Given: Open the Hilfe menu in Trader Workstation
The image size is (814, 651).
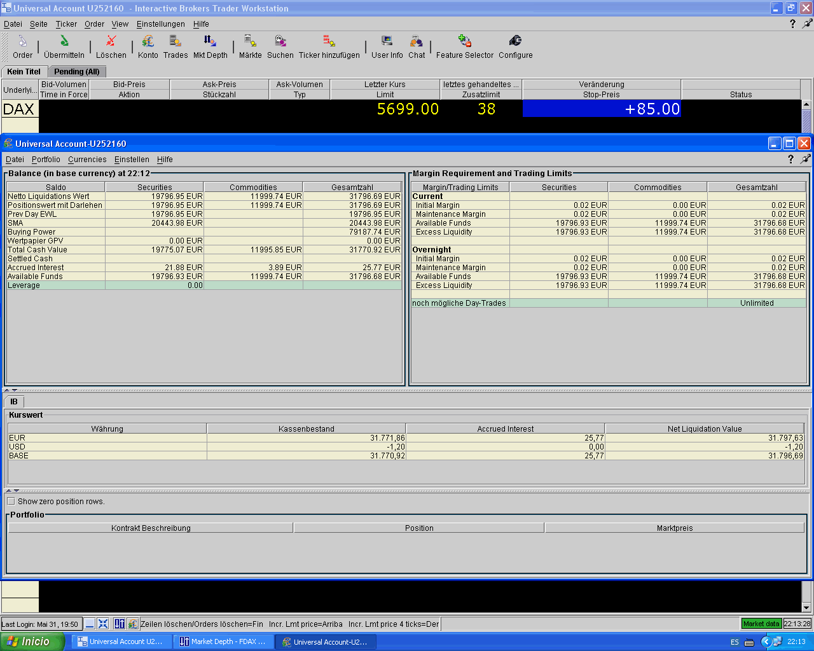Looking at the screenshot, I should click(201, 24).
